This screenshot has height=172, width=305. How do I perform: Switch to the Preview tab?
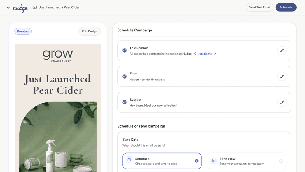[23, 31]
